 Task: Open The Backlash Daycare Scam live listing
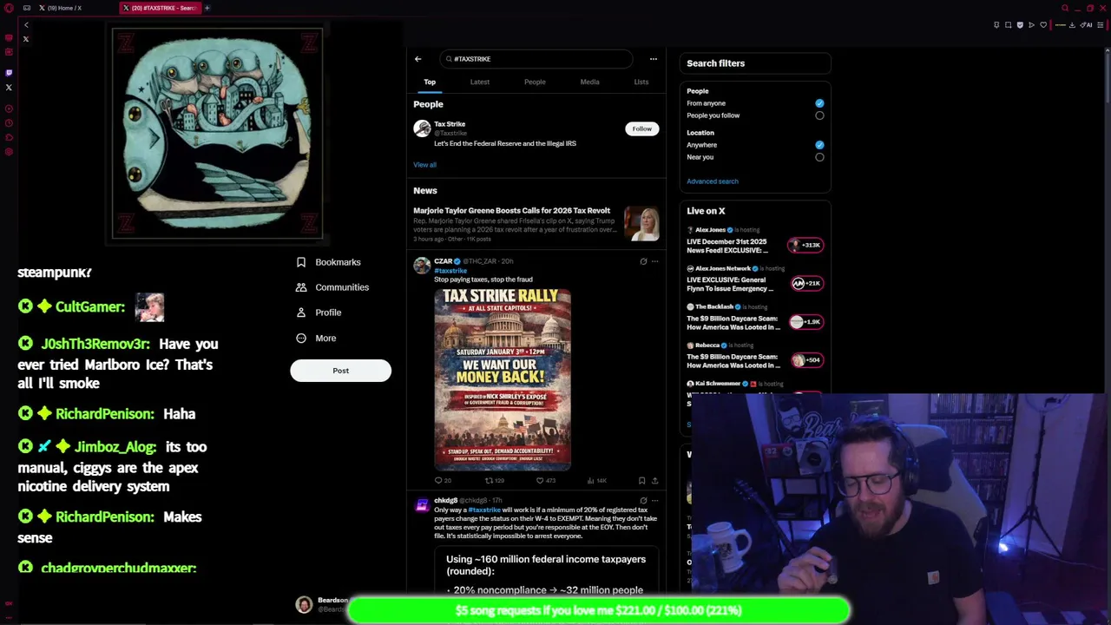click(x=754, y=318)
